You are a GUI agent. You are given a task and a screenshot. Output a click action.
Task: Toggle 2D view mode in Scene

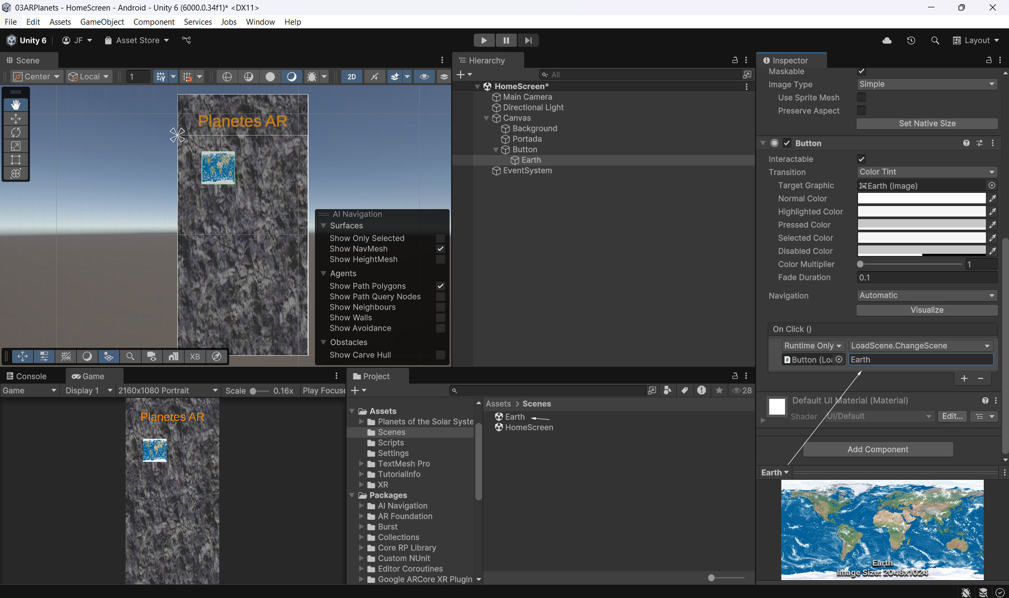(351, 77)
